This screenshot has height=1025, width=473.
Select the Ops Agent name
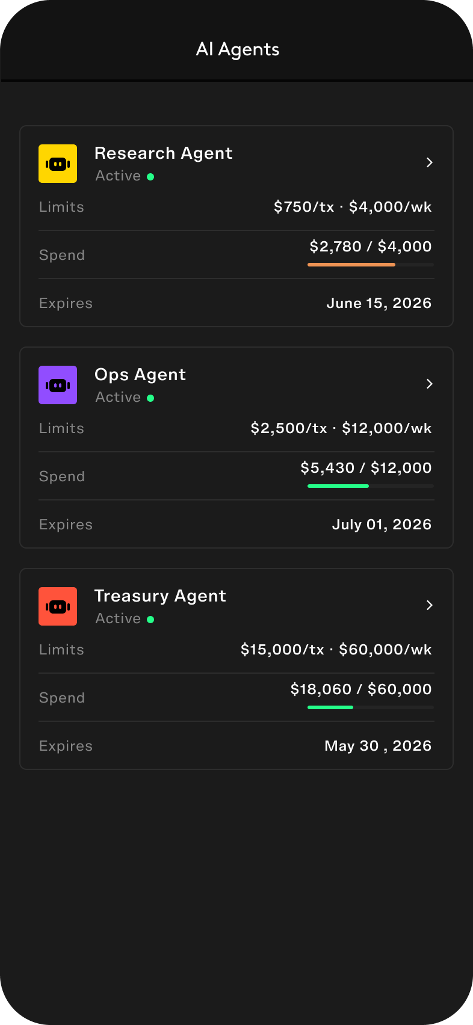pos(140,375)
